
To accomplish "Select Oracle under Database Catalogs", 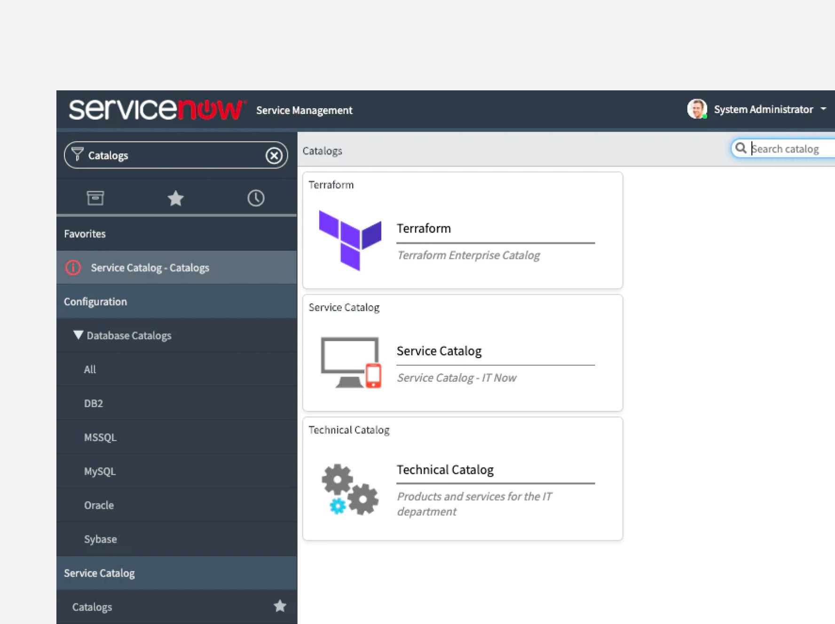I will [99, 505].
